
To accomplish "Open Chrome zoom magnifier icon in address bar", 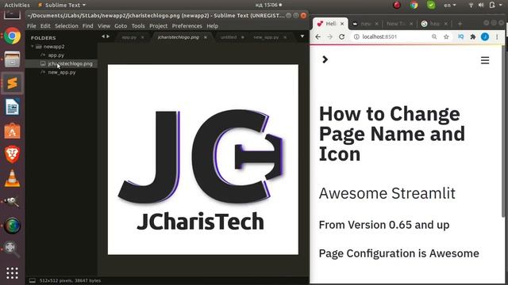I will click(434, 37).
